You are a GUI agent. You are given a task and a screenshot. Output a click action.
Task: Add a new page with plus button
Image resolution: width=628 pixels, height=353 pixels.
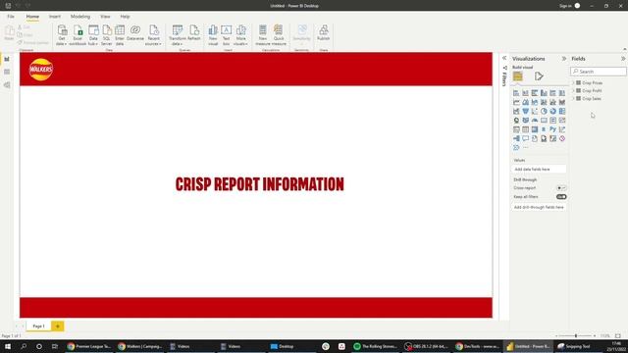pos(57,327)
